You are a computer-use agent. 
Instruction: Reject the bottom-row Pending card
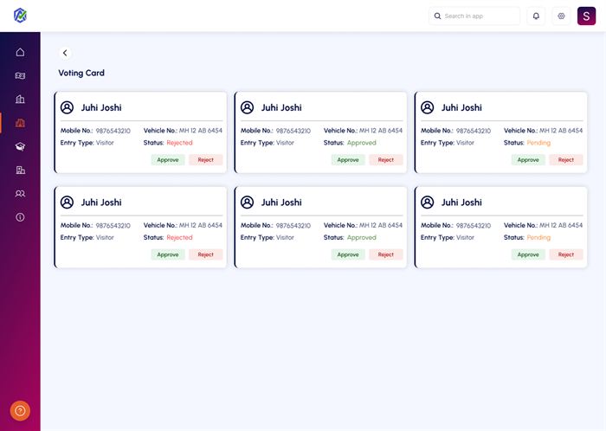click(x=565, y=254)
